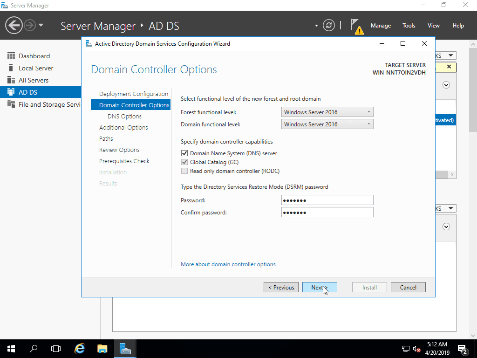Go to the Additional Options step
This screenshot has width=477, height=358.
point(123,128)
